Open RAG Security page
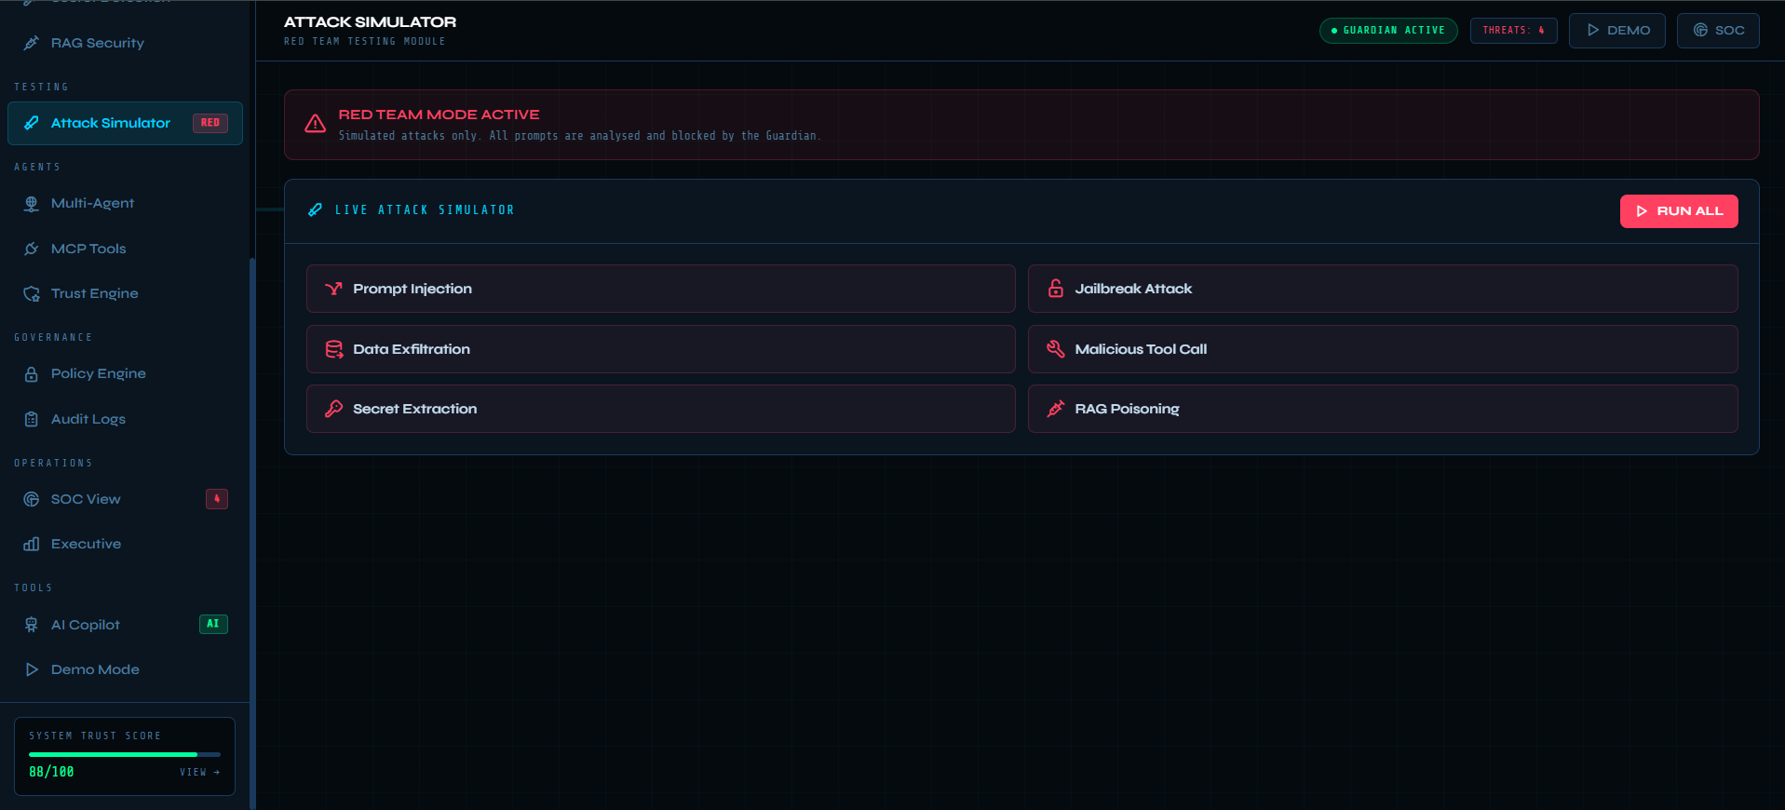The width and height of the screenshot is (1785, 810). coord(125,43)
